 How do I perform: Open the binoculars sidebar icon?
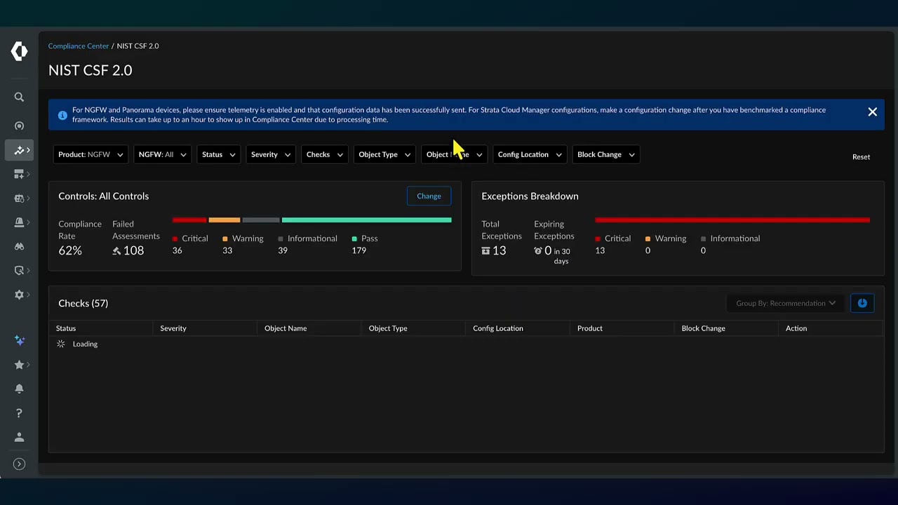pos(19,246)
